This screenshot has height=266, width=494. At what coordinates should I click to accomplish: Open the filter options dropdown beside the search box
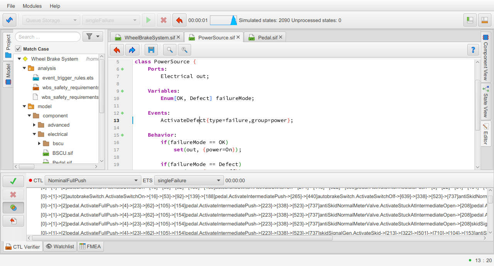click(x=93, y=37)
